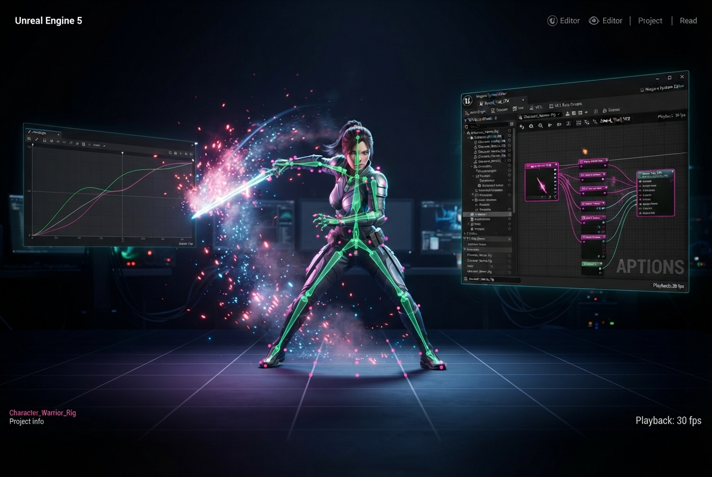Image resolution: width=712 pixels, height=477 pixels.
Task: Maximize the Niagara system window
Action: 670,78
